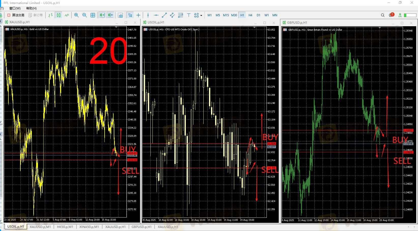Open the 窗口(W) menu
The image size is (418, 231).
[x=15, y=8]
